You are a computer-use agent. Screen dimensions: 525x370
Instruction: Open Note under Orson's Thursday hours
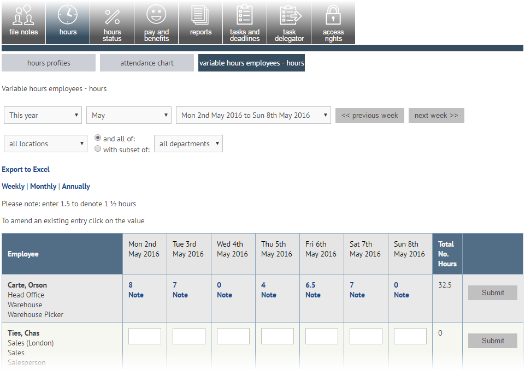[269, 295]
